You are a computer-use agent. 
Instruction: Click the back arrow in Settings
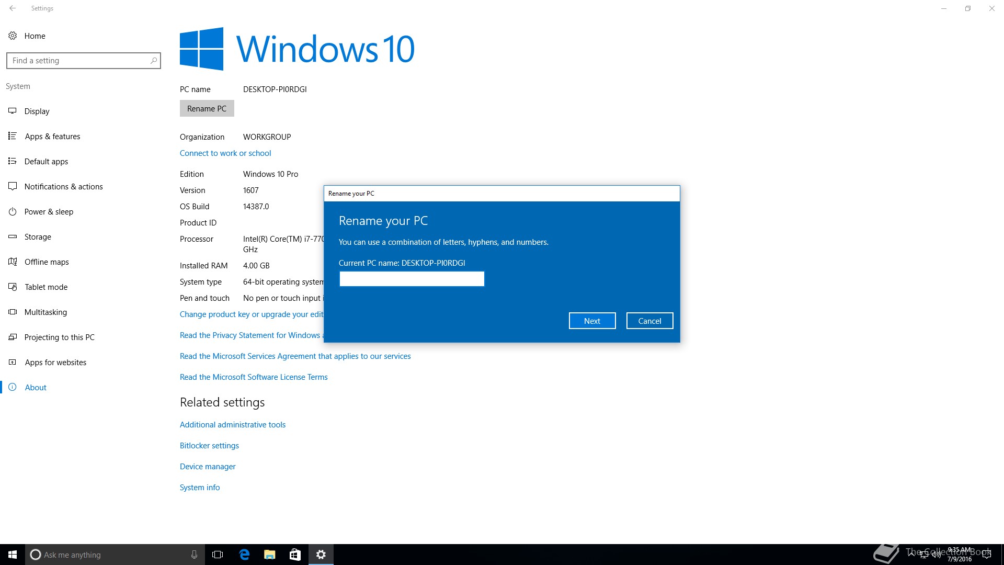click(13, 8)
